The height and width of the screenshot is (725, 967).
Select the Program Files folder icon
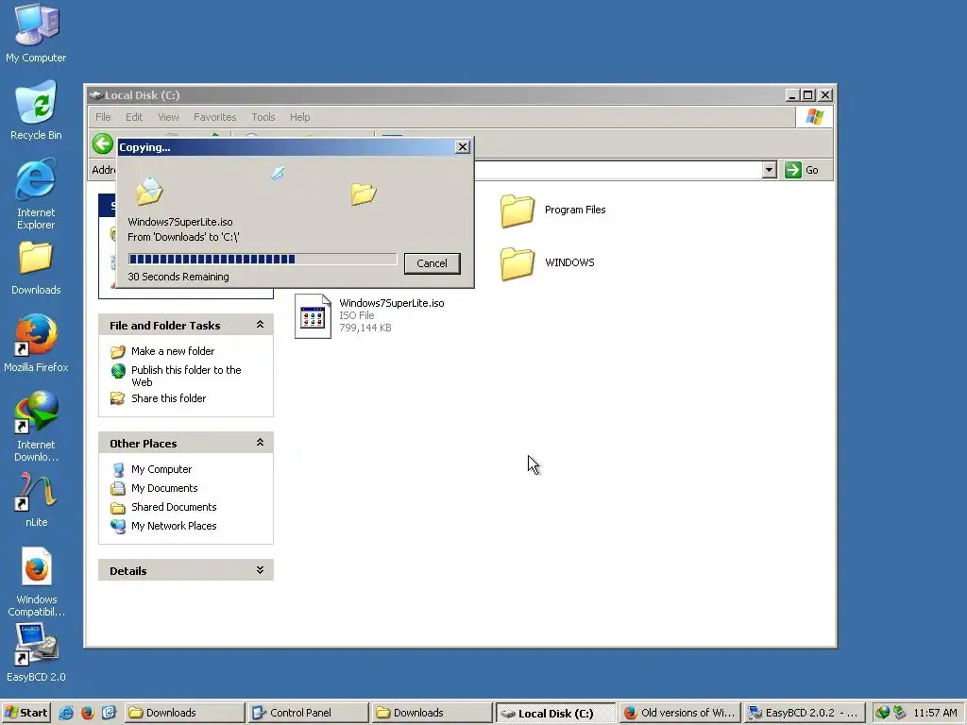click(517, 211)
